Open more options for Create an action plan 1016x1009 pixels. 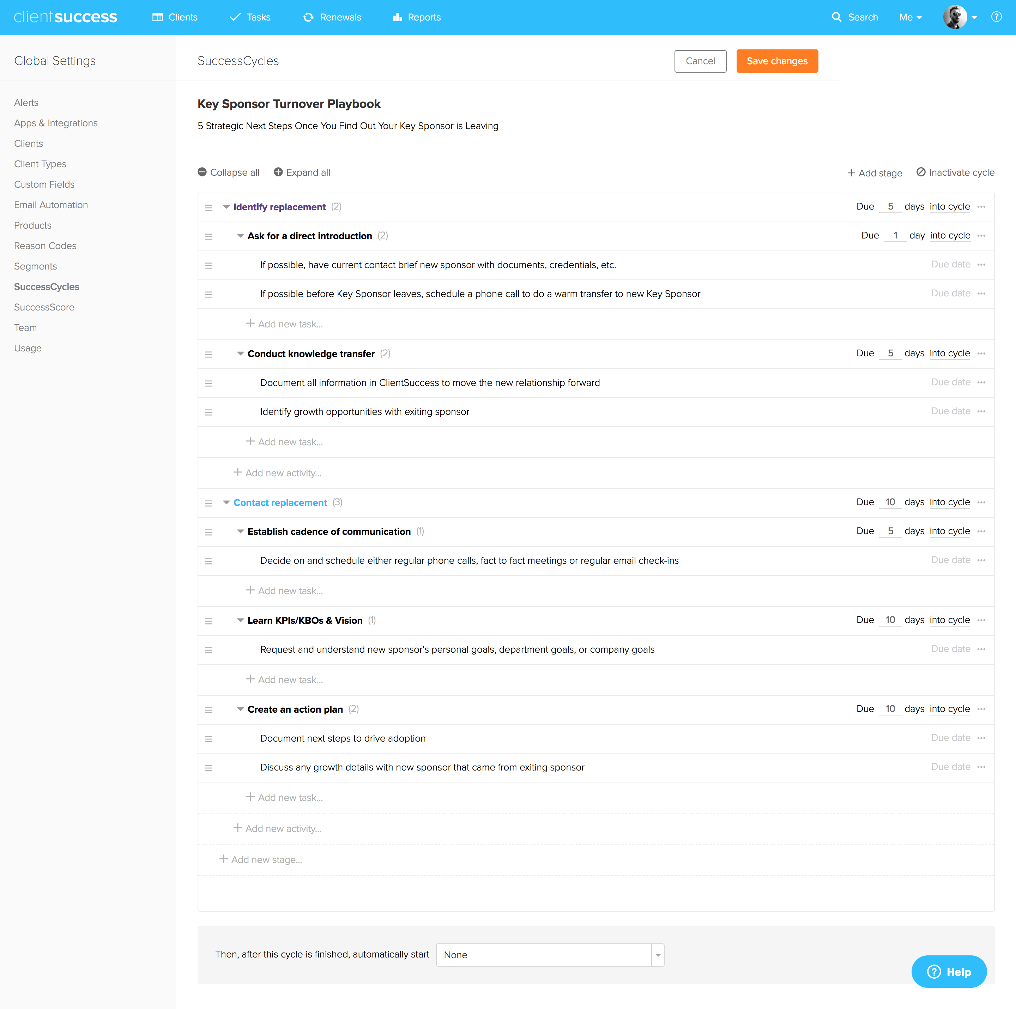point(981,709)
